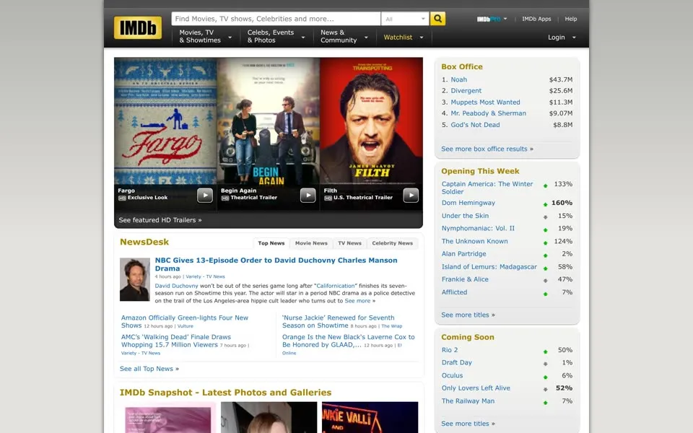The height and width of the screenshot is (433, 693).
Task: Play the Filth U.S. Theatrical Trailer
Action: [x=411, y=195]
